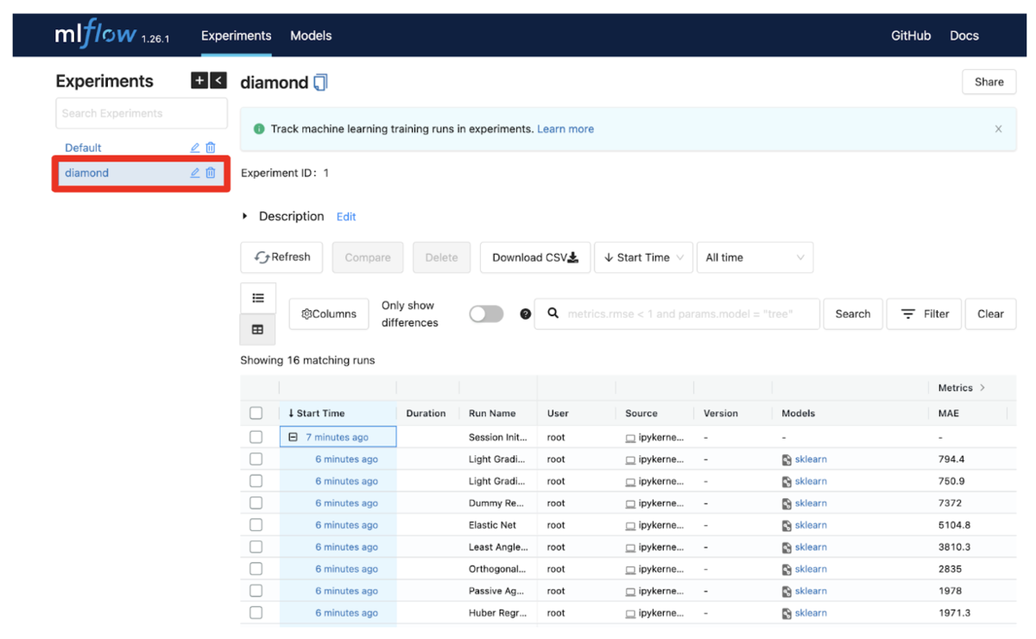Screen dimensions: 1036x639
Task: Collapse the experiments sidebar with arrow icon
Action: tap(218, 80)
